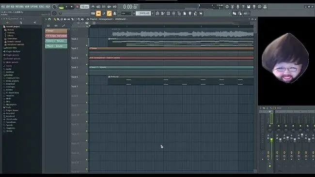The width and height of the screenshot is (315, 177).
Task: Select Tempo automation clip in picker
Action: 56,30
